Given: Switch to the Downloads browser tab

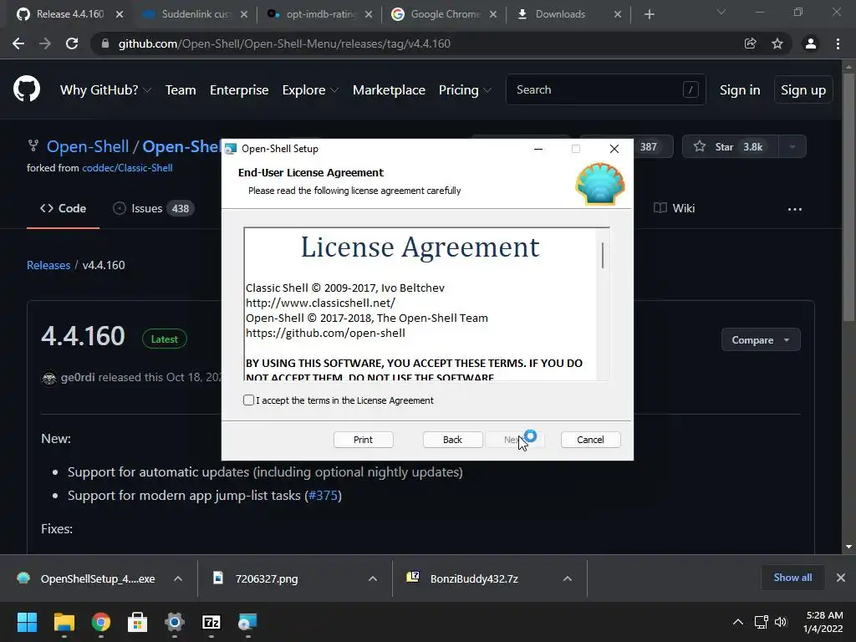Looking at the screenshot, I should pyautogui.click(x=568, y=14).
